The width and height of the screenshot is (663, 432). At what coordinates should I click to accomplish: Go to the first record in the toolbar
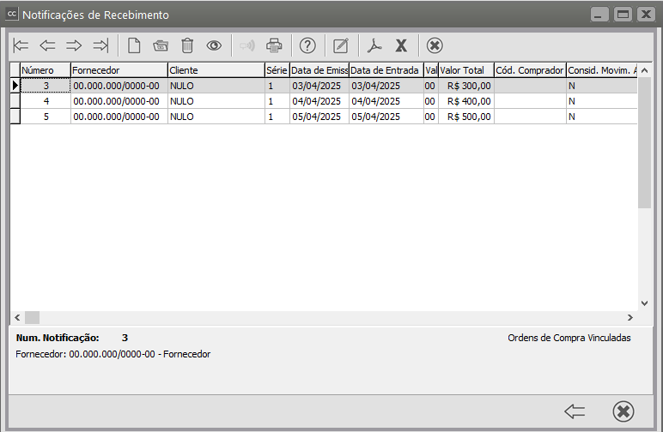[x=21, y=45]
